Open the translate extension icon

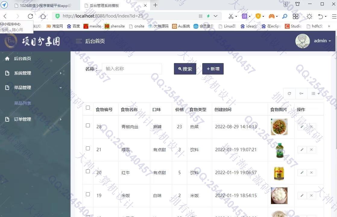244,16
